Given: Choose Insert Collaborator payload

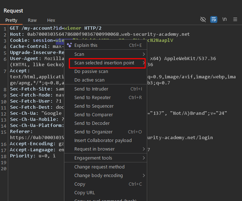Looking at the screenshot, I should point(105,140).
